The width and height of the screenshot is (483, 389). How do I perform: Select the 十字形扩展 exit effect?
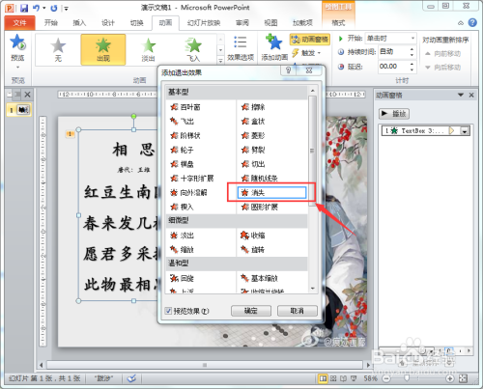(x=192, y=179)
